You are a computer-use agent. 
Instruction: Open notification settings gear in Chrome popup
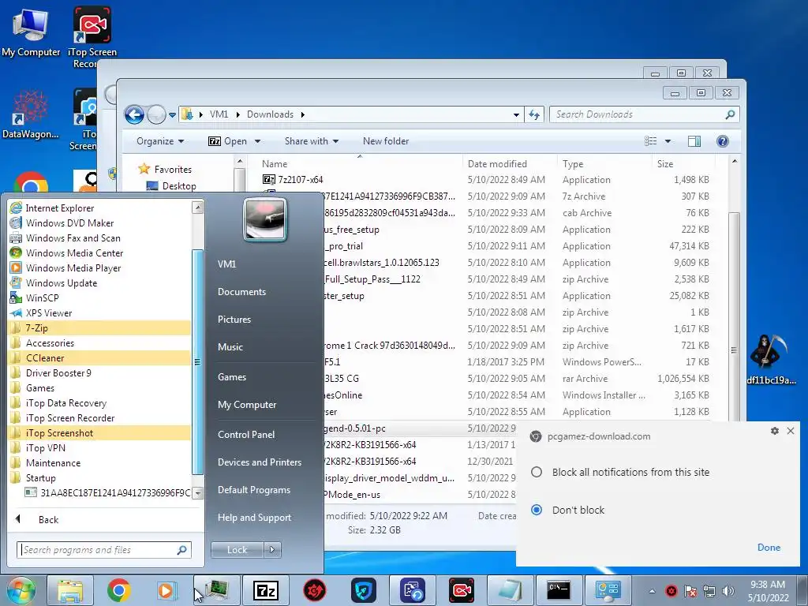tap(775, 431)
